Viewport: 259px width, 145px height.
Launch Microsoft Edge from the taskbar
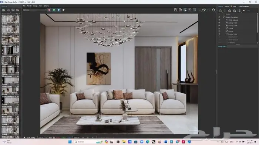tap(148, 142)
